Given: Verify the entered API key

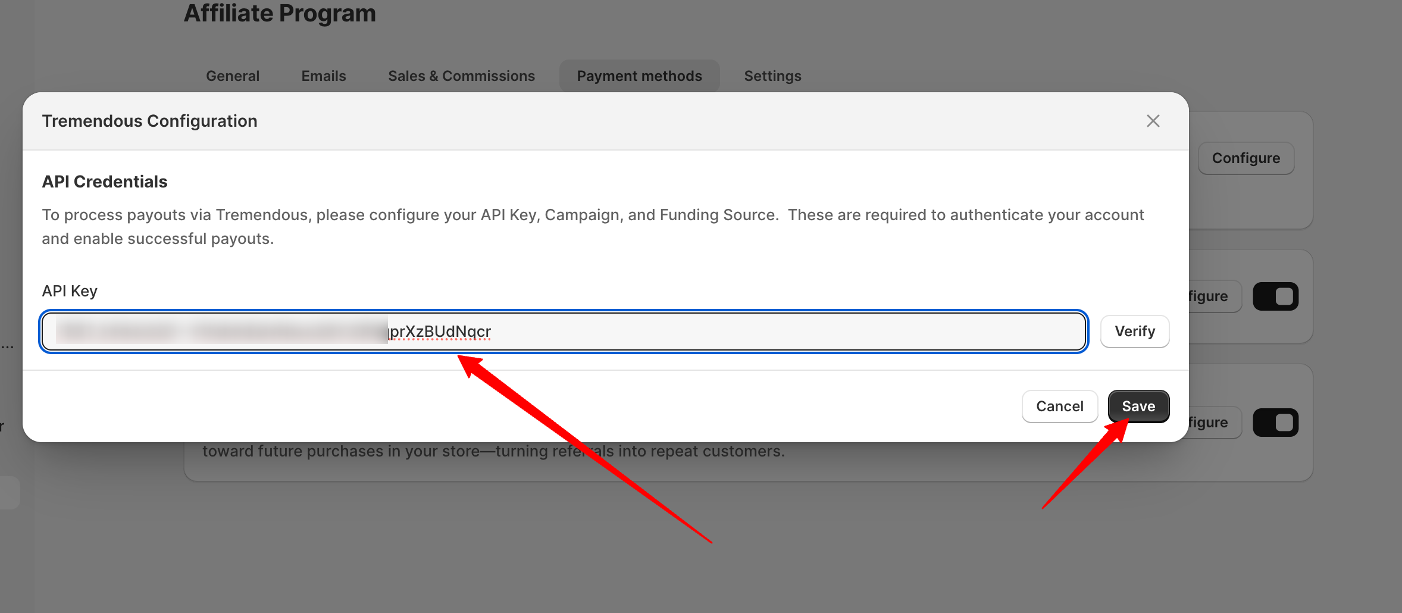Looking at the screenshot, I should (x=1134, y=331).
